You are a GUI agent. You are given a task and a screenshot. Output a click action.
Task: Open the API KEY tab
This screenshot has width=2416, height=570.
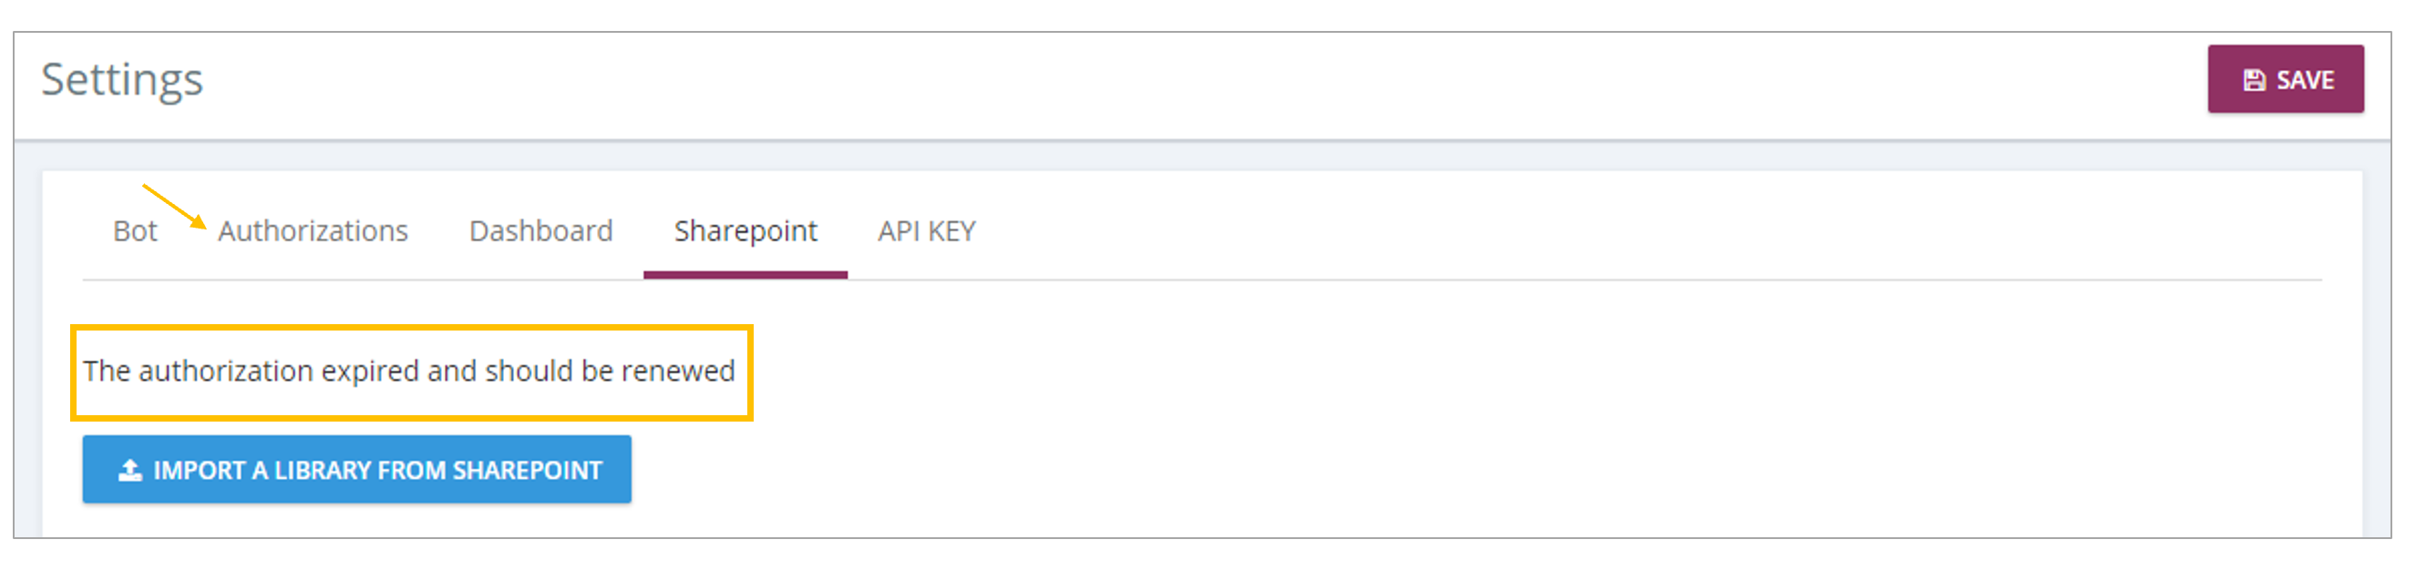point(927,230)
